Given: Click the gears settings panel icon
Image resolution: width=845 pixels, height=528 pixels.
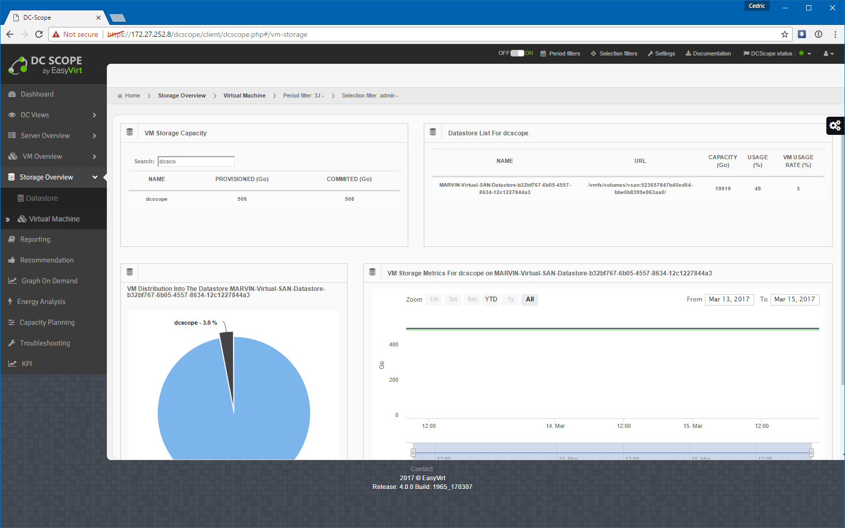Looking at the screenshot, I should click(x=835, y=126).
